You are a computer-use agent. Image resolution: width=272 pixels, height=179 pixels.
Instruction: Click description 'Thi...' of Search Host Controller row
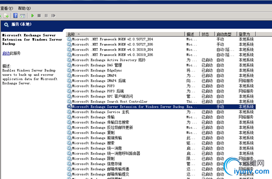pos(192,102)
